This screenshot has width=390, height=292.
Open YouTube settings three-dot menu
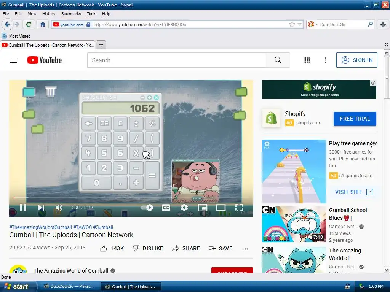coord(325,60)
